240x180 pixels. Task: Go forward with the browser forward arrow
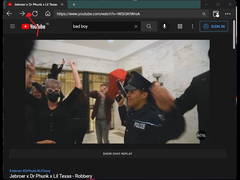(22, 13)
